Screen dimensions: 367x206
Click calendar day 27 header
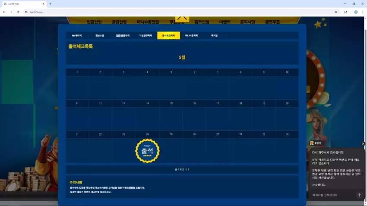click(x=218, y=134)
